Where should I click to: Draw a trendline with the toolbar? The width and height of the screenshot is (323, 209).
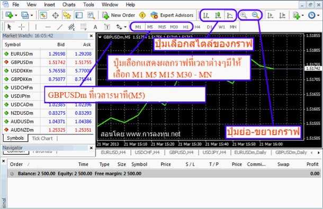click(60, 27)
